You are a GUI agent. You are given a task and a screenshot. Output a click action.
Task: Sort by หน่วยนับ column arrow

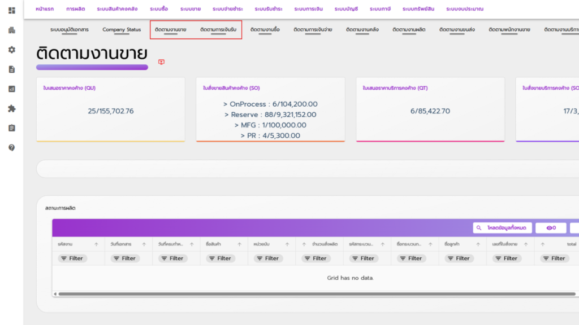tap(287, 244)
